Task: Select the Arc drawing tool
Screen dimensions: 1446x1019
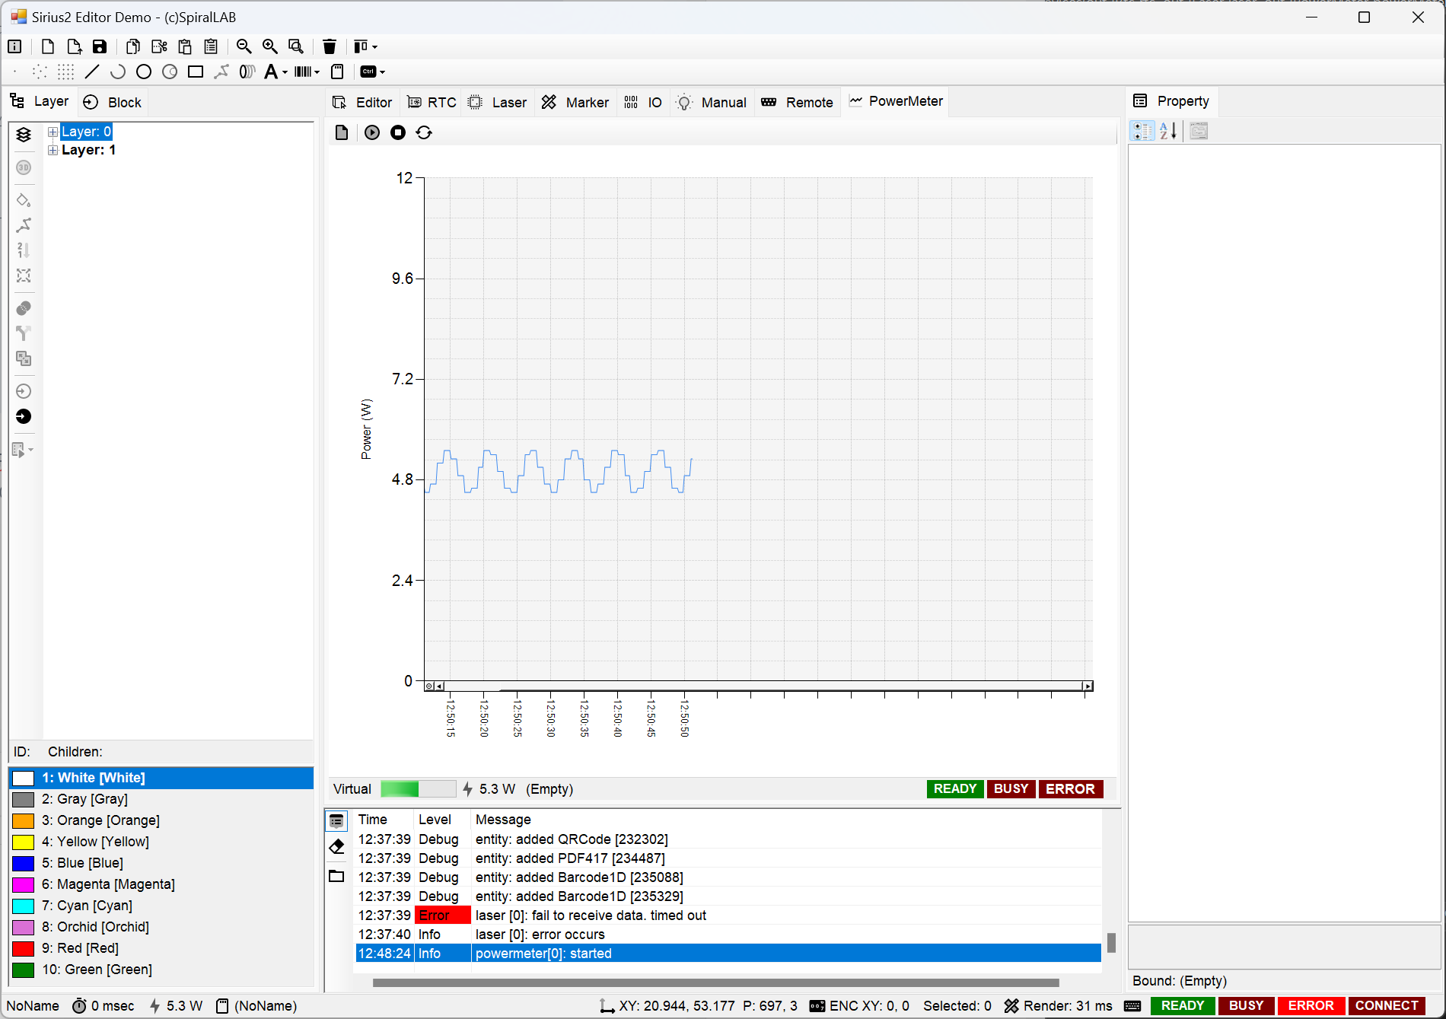Action: click(x=118, y=72)
